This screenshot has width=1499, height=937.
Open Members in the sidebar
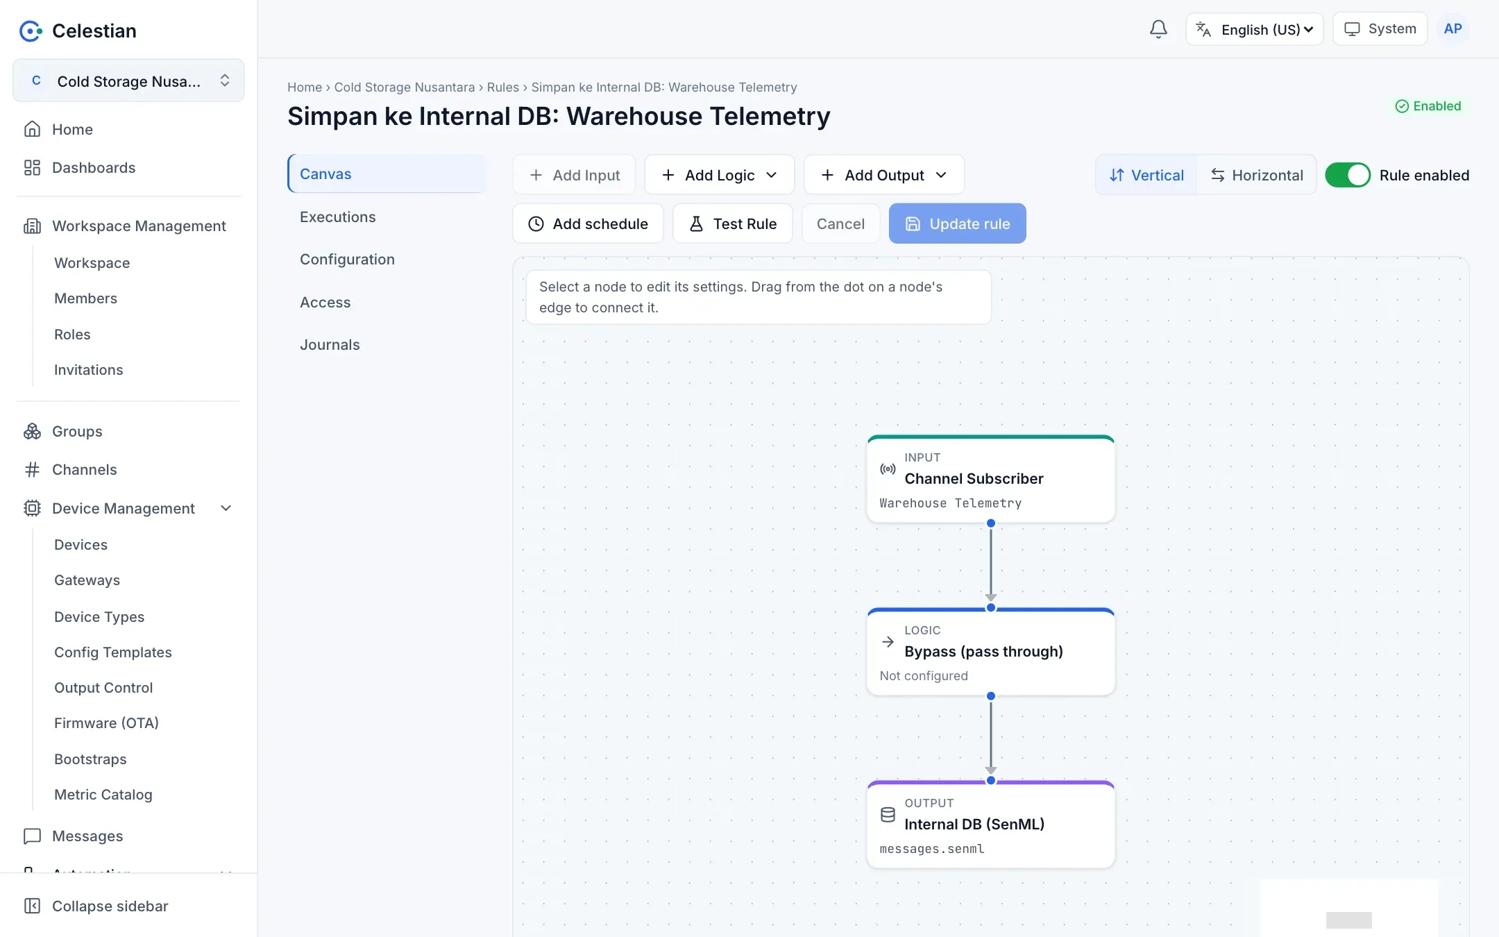coord(86,298)
